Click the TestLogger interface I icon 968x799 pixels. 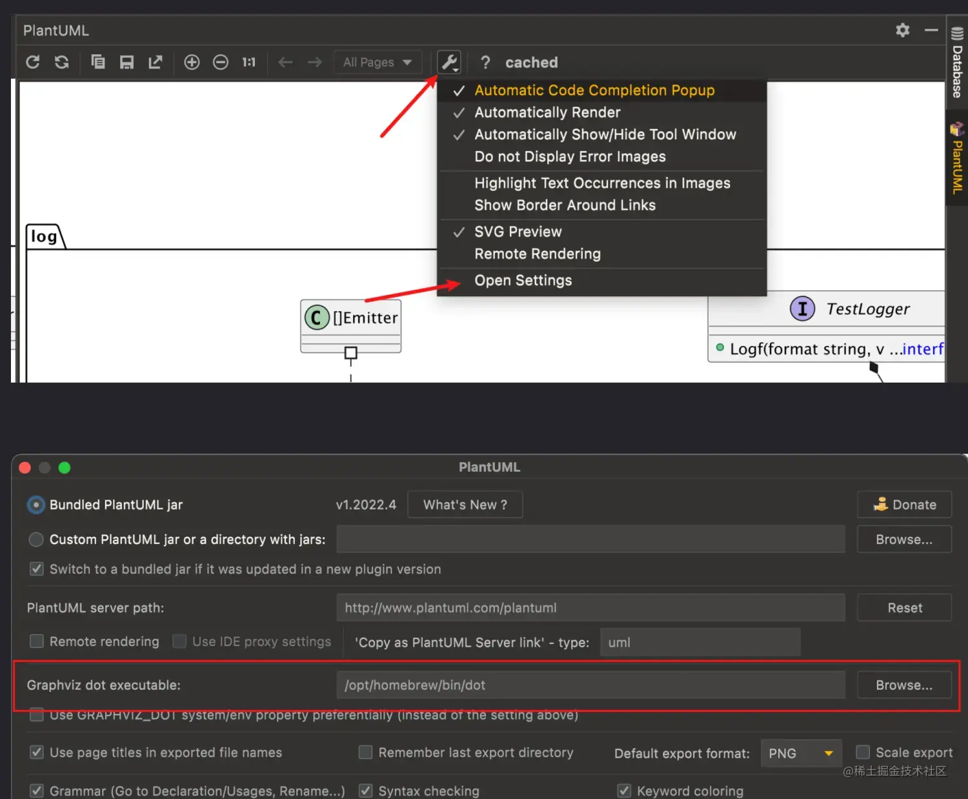(802, 308)
